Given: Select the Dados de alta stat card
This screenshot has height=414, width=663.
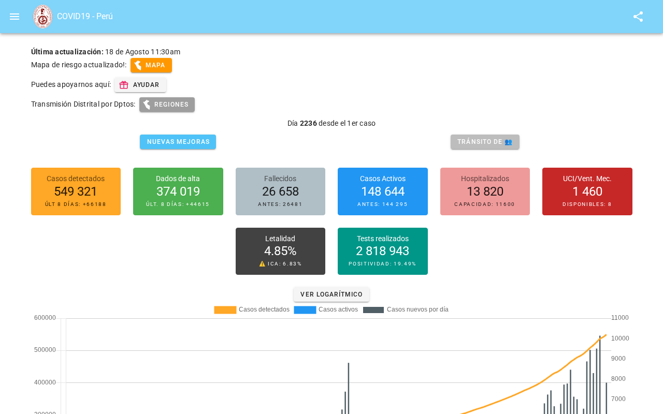Looking at the screenshot, I should pos(178,191).
